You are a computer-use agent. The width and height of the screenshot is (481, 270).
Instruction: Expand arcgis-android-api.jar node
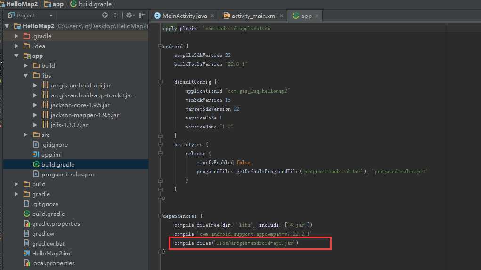[x=35, y=86]
